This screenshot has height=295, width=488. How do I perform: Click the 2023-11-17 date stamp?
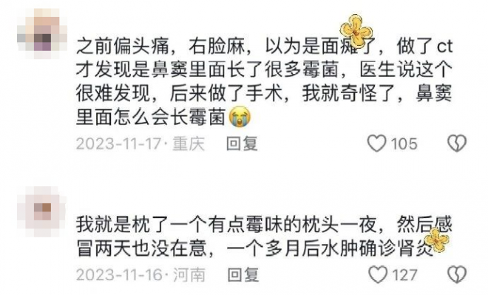(118, 143)
